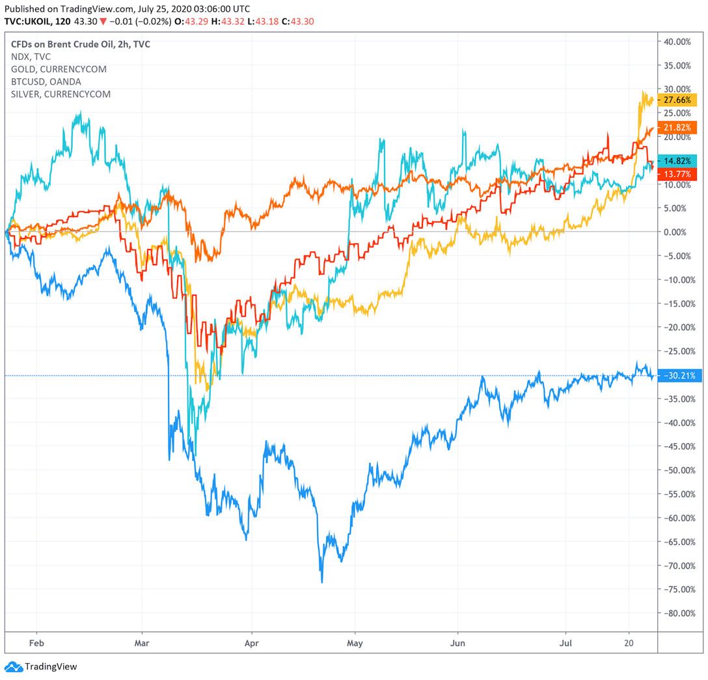708x680 pixels.
Task: Click the Feb label on time axis
Action: point(36,642)
